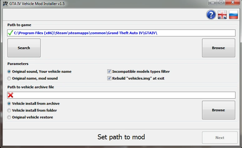Click the red X beside archive path
This screenshot has height=148, width=242.
tap(10, 95)
